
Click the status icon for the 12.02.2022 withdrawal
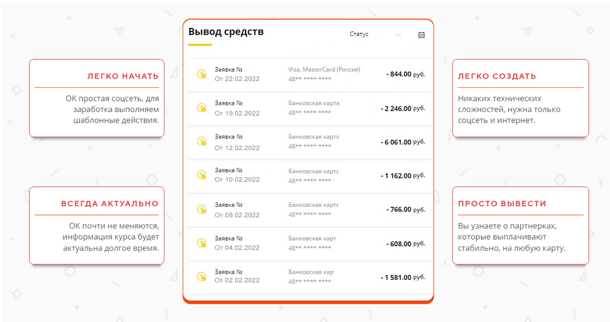pyautogui.click(x=202, y=142)
